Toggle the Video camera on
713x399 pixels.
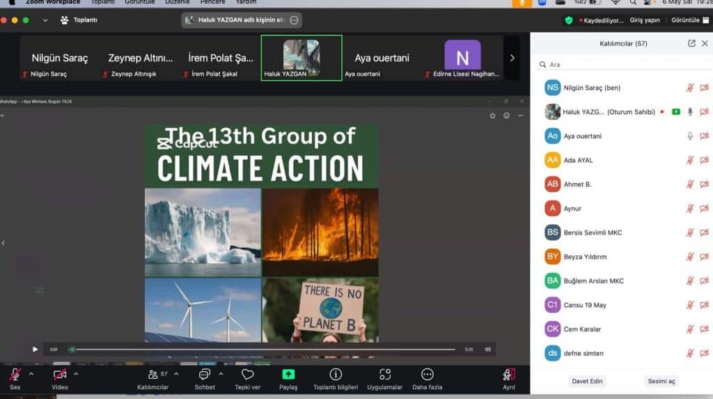pos(60,375)
